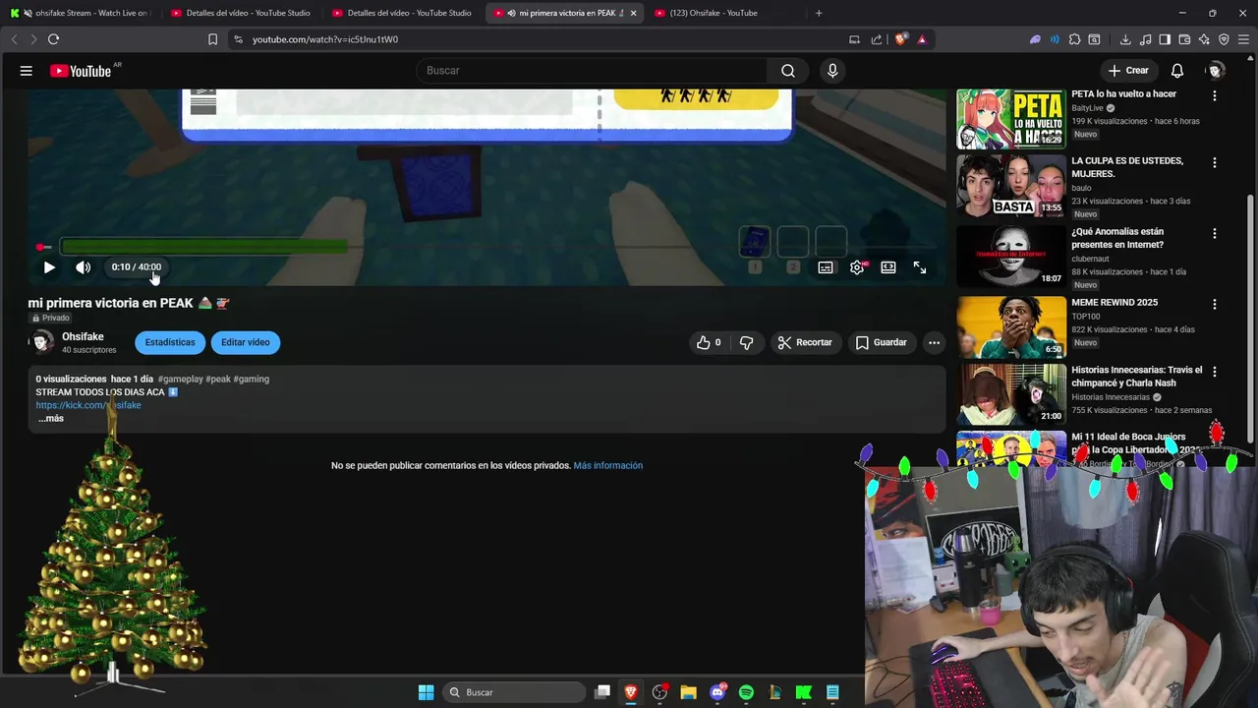Open browser downloads icon

click(x=1125, y=39)
